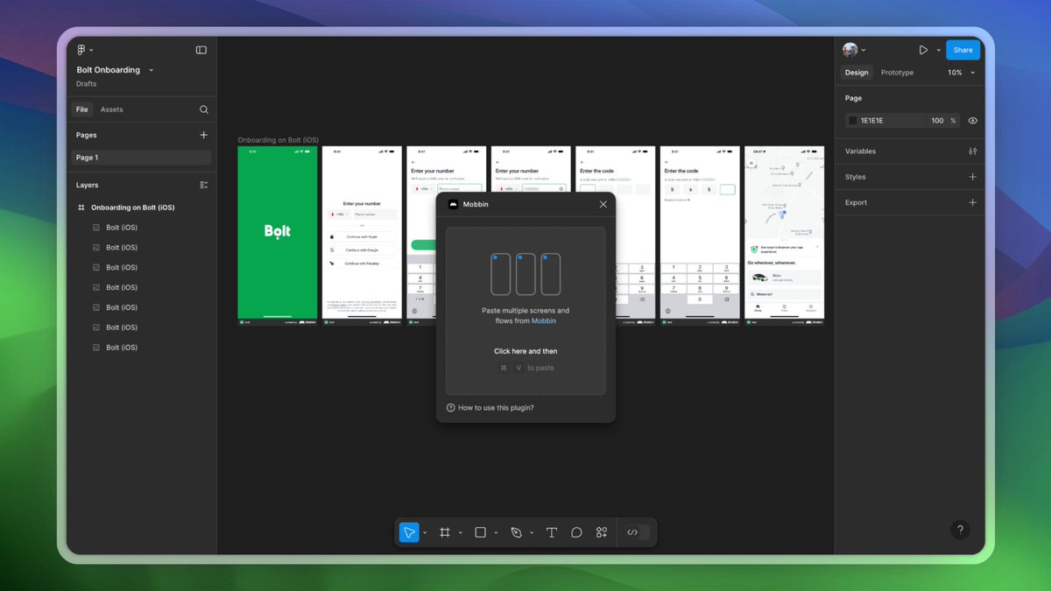Click the Mobbin logo in plugin header
The width and height of the screenshot is (1051, 591).
(454, 204)
